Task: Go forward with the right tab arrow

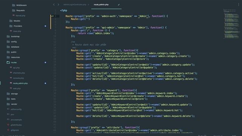Action: (x=58, y=5)
